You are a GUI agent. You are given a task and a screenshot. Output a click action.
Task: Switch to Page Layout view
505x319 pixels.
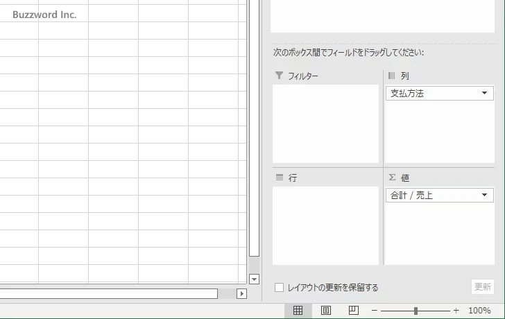pos(325,311)
